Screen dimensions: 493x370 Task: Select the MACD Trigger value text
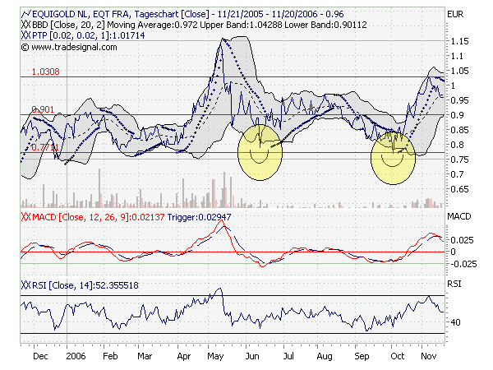151,215
